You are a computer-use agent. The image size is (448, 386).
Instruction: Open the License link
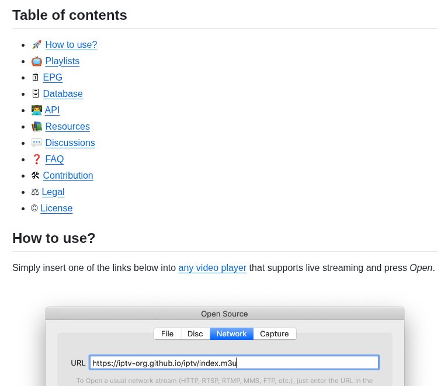pos(56,208)
